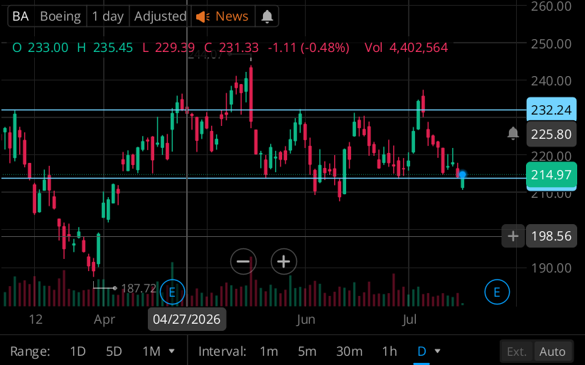585x365 pixels.
Task: Click the Interval: label
Action: pos(222,351)
